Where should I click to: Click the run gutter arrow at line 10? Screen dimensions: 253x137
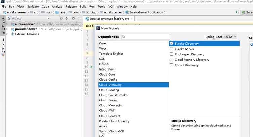(x=91, y=67)
